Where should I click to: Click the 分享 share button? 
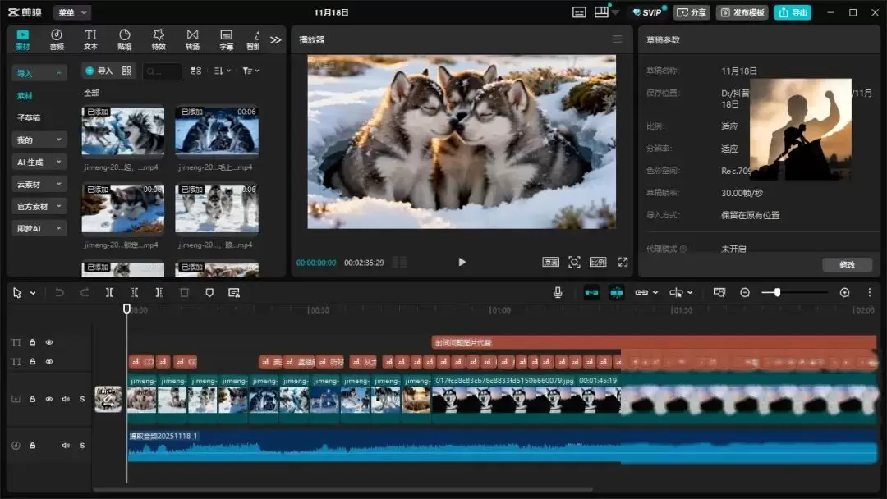(692, 12)
